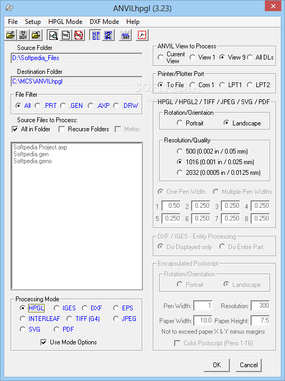Viewport: 285px width, 381px height.
Task: Select the All file filter option
Action: pyautogui.click(x=23, y=106)
